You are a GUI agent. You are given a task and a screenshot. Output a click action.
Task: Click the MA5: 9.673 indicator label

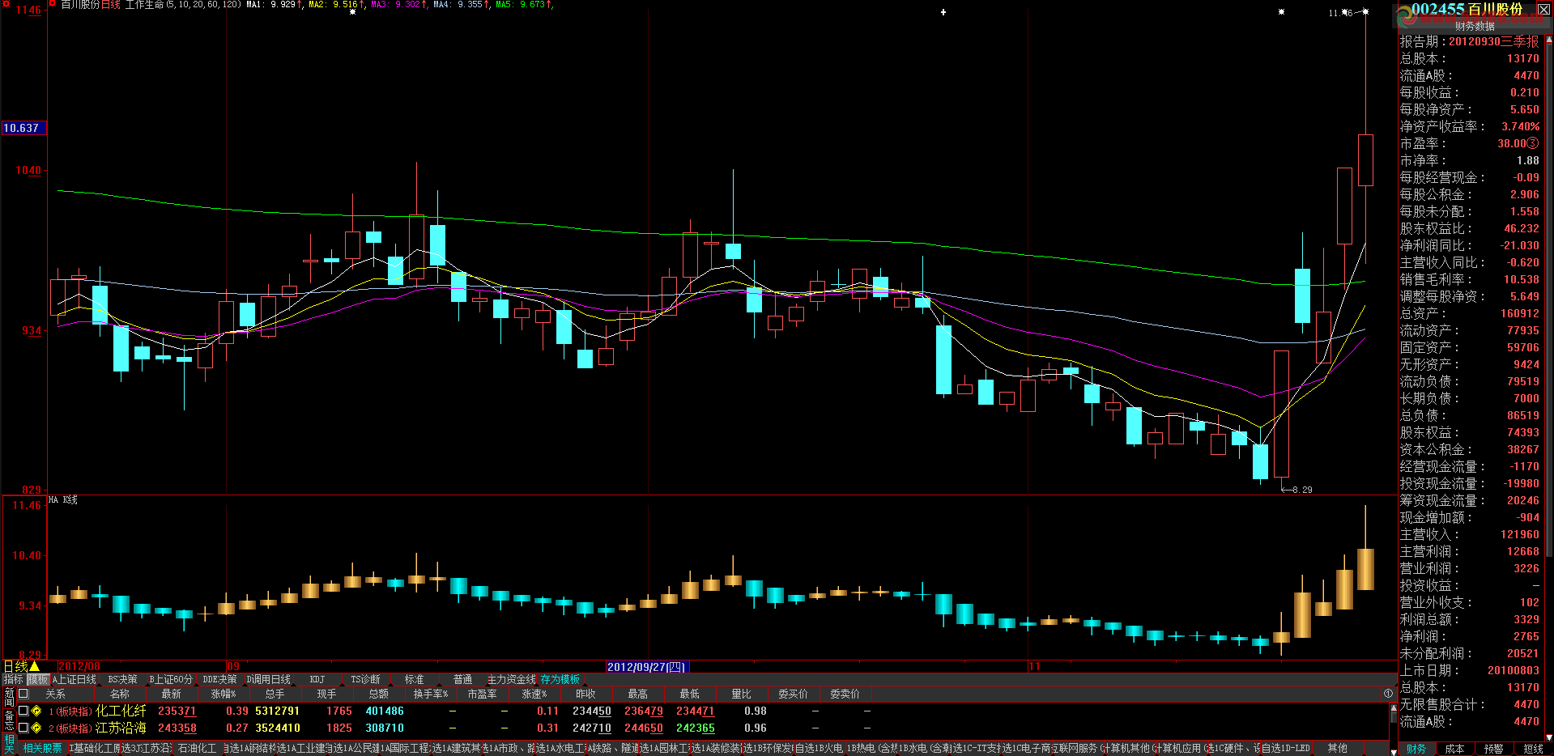coord(523,5)
